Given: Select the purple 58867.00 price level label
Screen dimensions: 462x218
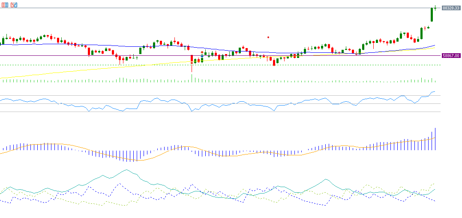Looking at the screenshot, I should pos(451,55).
